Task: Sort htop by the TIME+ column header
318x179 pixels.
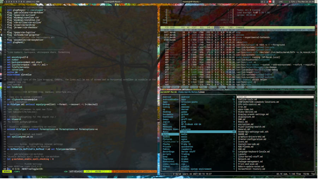Action: click(231, 28)
